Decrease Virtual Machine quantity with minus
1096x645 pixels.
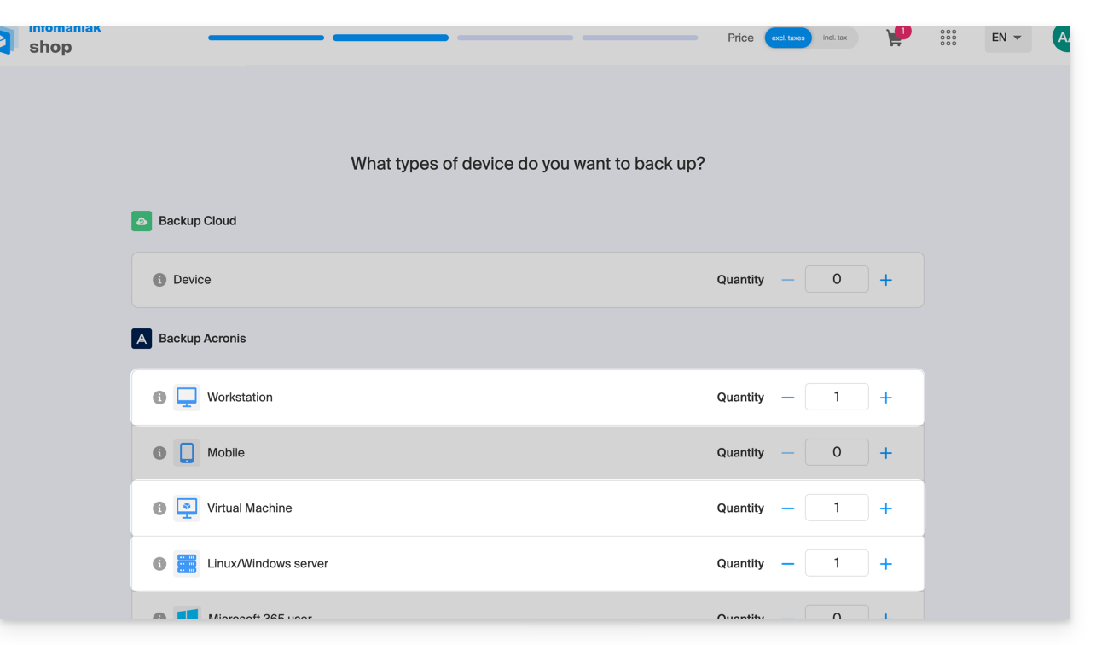tap(787, 508)
